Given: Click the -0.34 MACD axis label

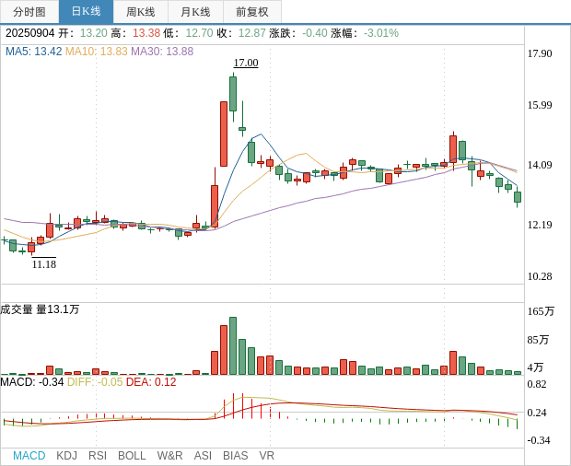Looking at the screenshot, I should (x=539, y=440).
